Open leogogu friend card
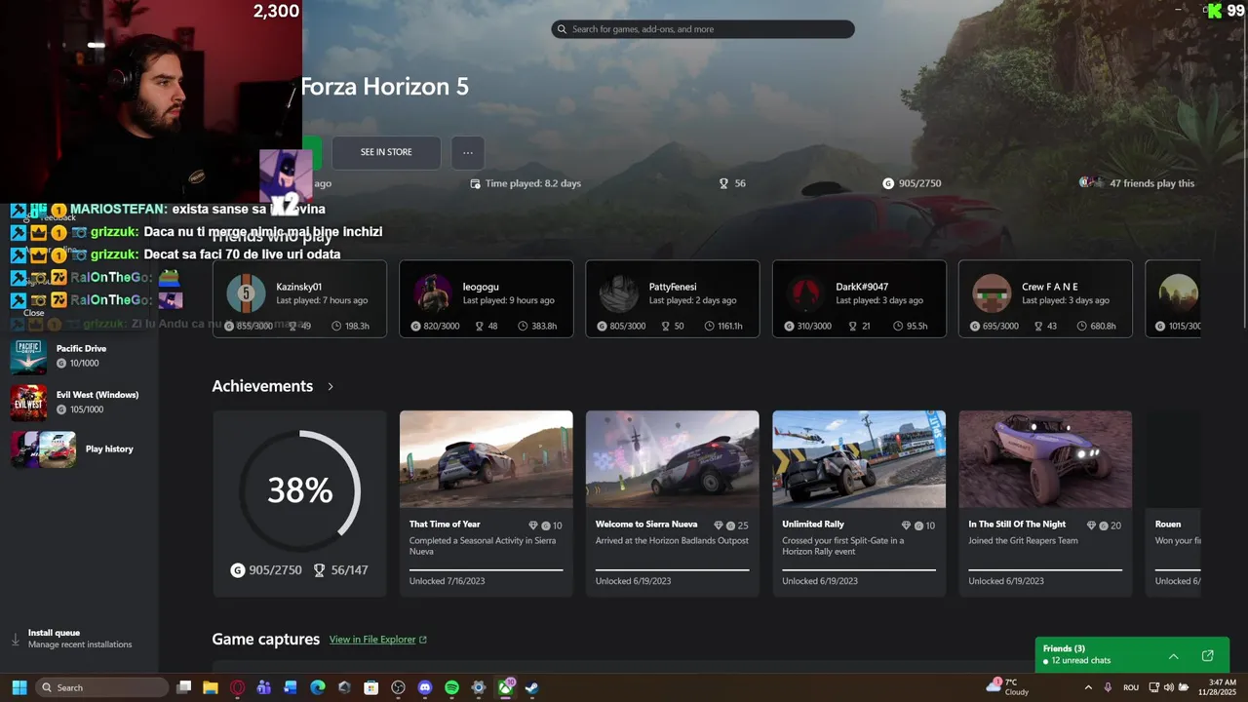Image resolution: width=1248 pixels, height=702 pixels. pyautogui.click(x=486, y=298)
